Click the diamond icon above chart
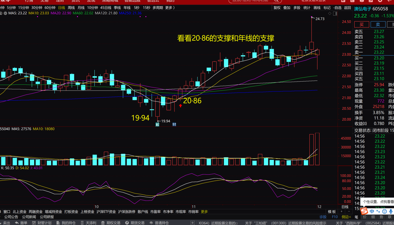The height and width of the screenshot is (225, 394). [330, 13]
